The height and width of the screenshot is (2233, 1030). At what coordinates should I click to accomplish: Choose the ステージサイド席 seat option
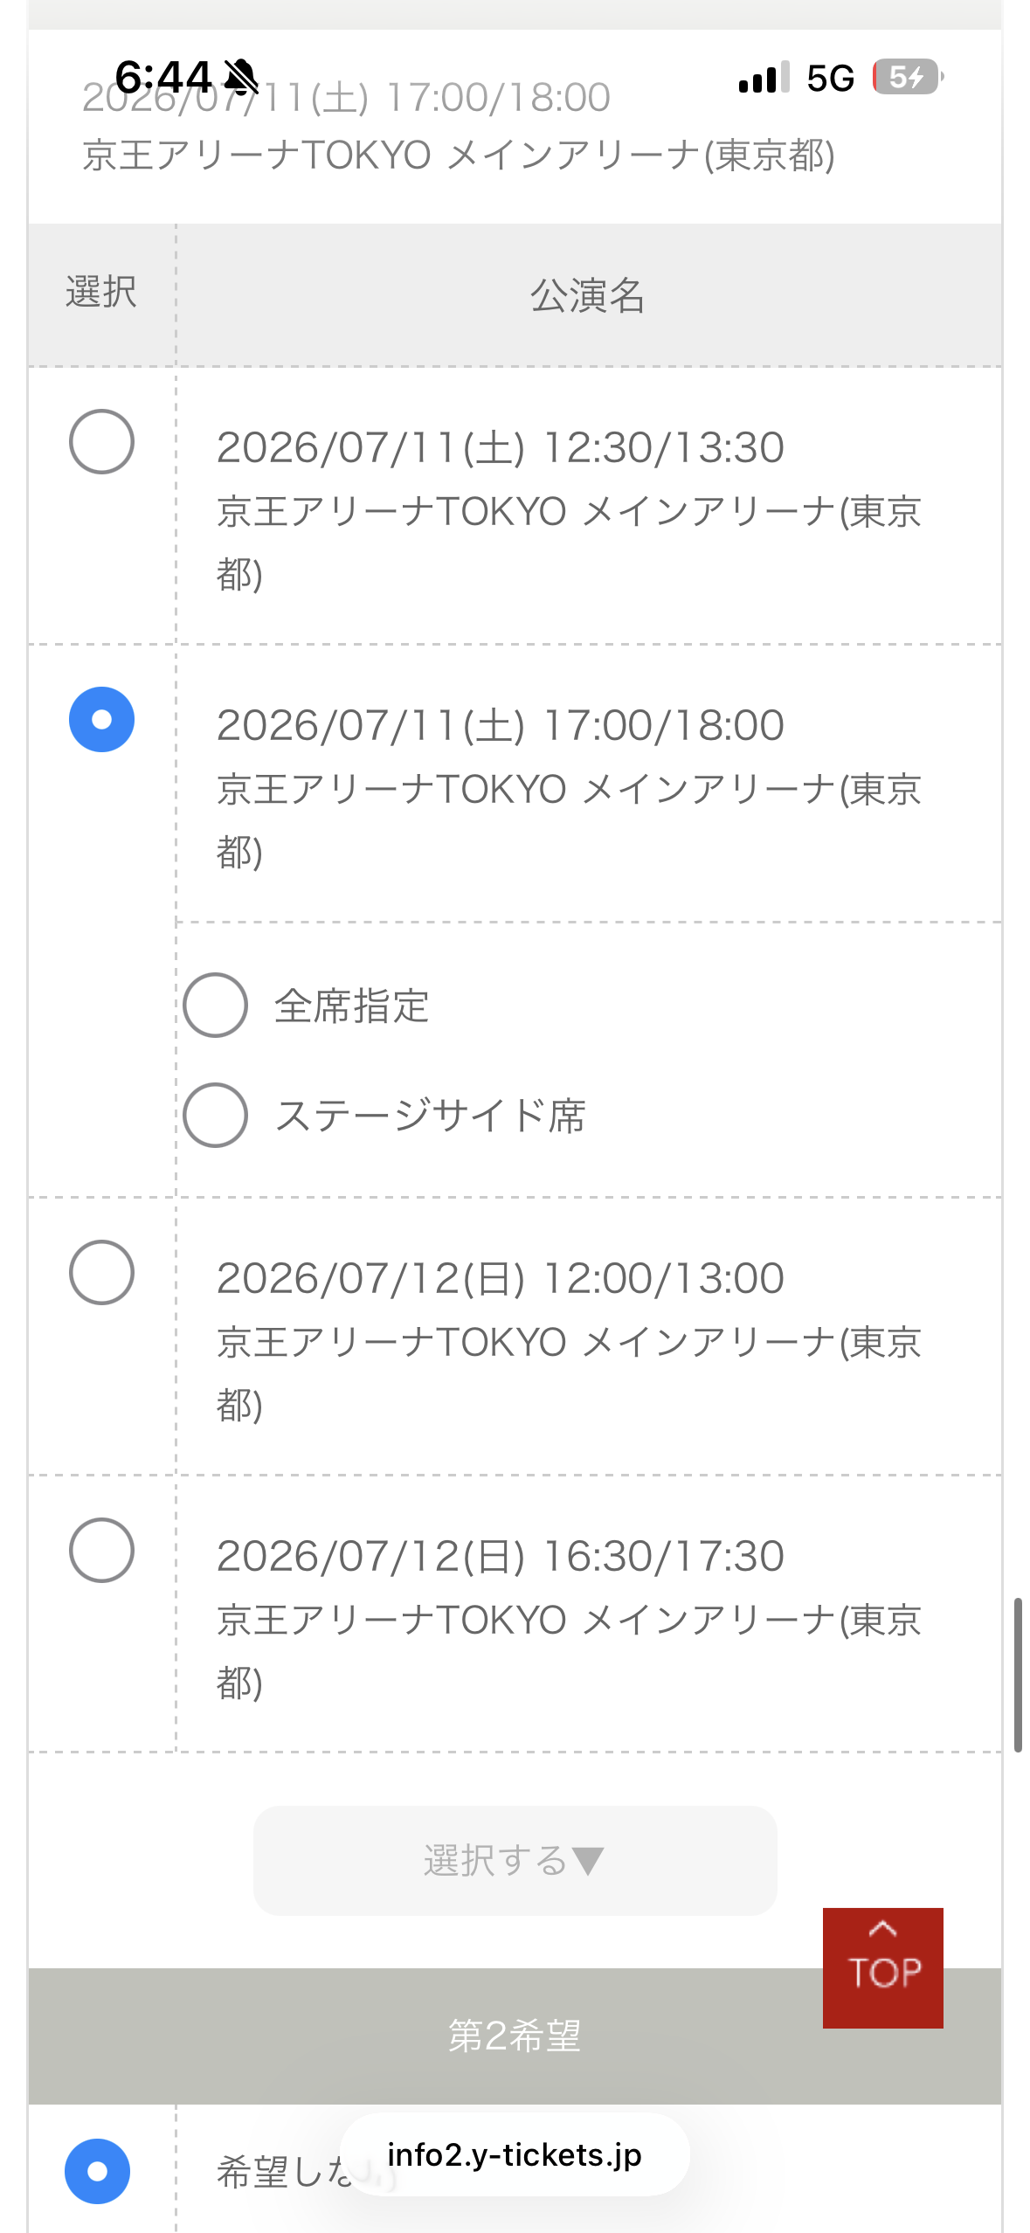tap(215, 1116)
